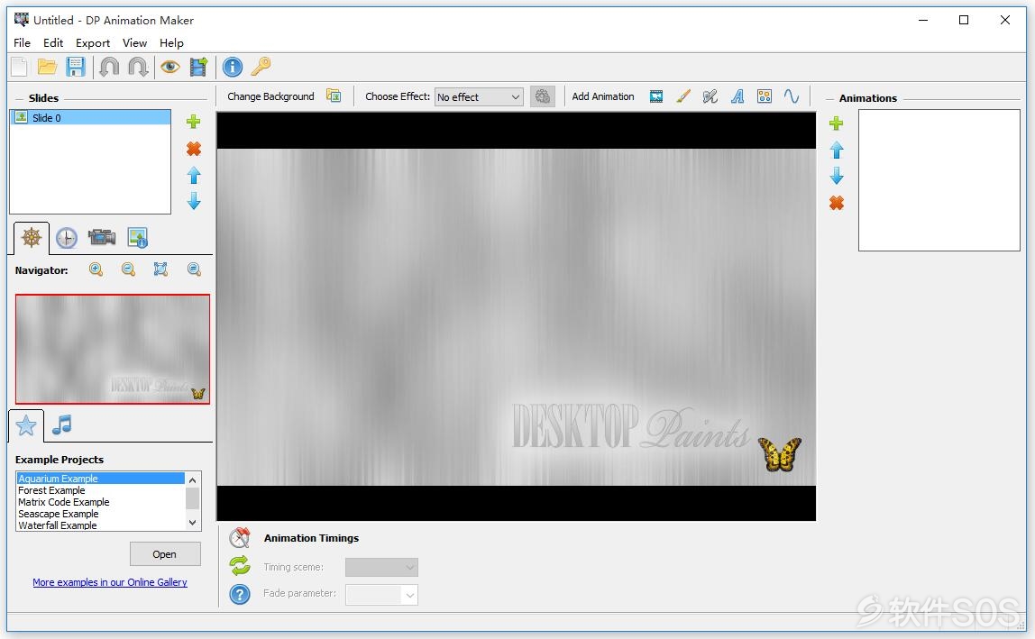
Task: Select Aquarium Example project
Action: tap(100, 479)
